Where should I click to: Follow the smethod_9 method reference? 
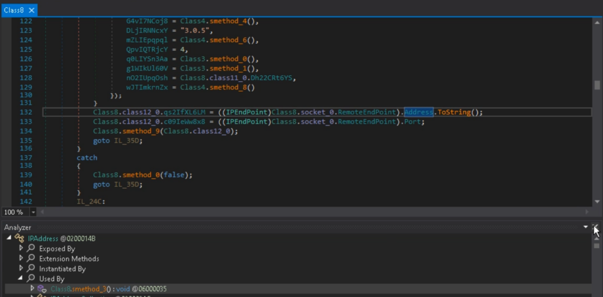pos(141,131)
